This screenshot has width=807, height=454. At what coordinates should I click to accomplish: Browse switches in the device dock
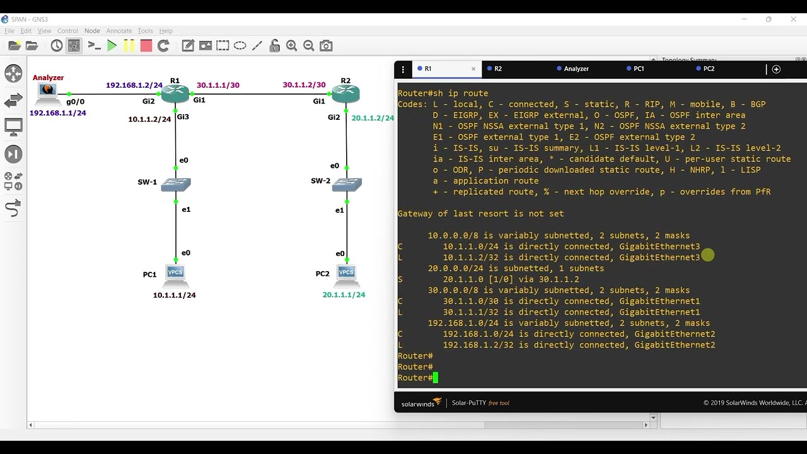[13, 101]
